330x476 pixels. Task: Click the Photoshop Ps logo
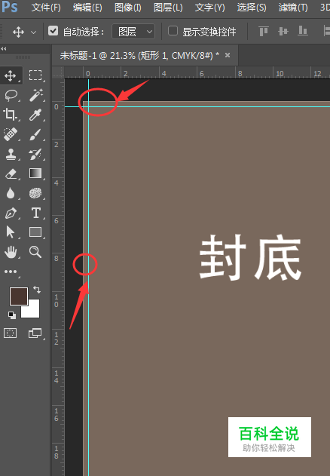[9, 7]
